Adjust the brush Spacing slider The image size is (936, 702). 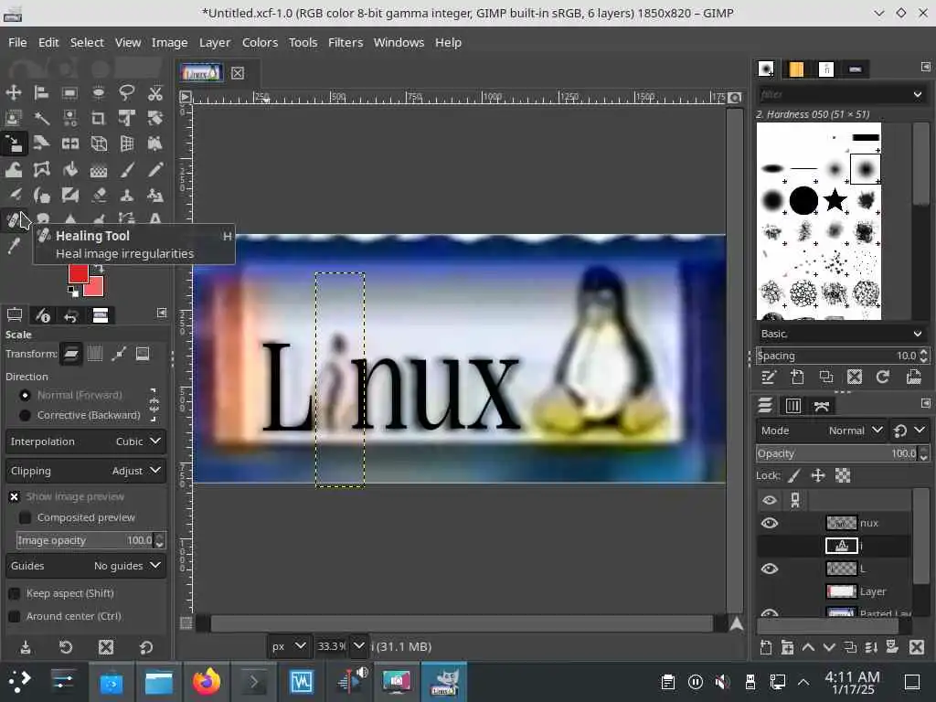coord(837,356)
